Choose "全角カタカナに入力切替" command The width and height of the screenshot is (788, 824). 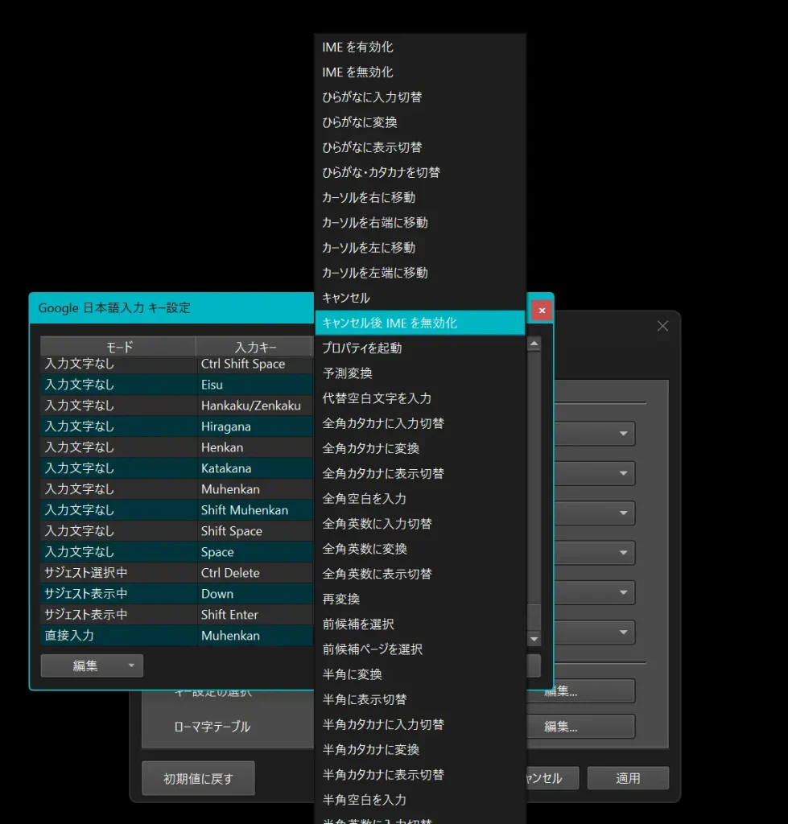420,423
